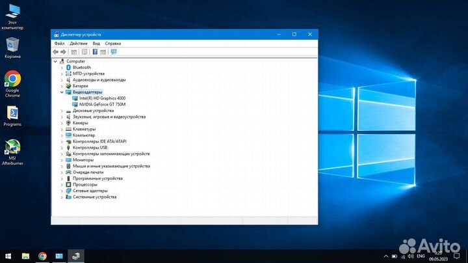Select the NVIDIA GeForce GT 750M device
This screenshot has height=263, width=468.
click(103, 104)
